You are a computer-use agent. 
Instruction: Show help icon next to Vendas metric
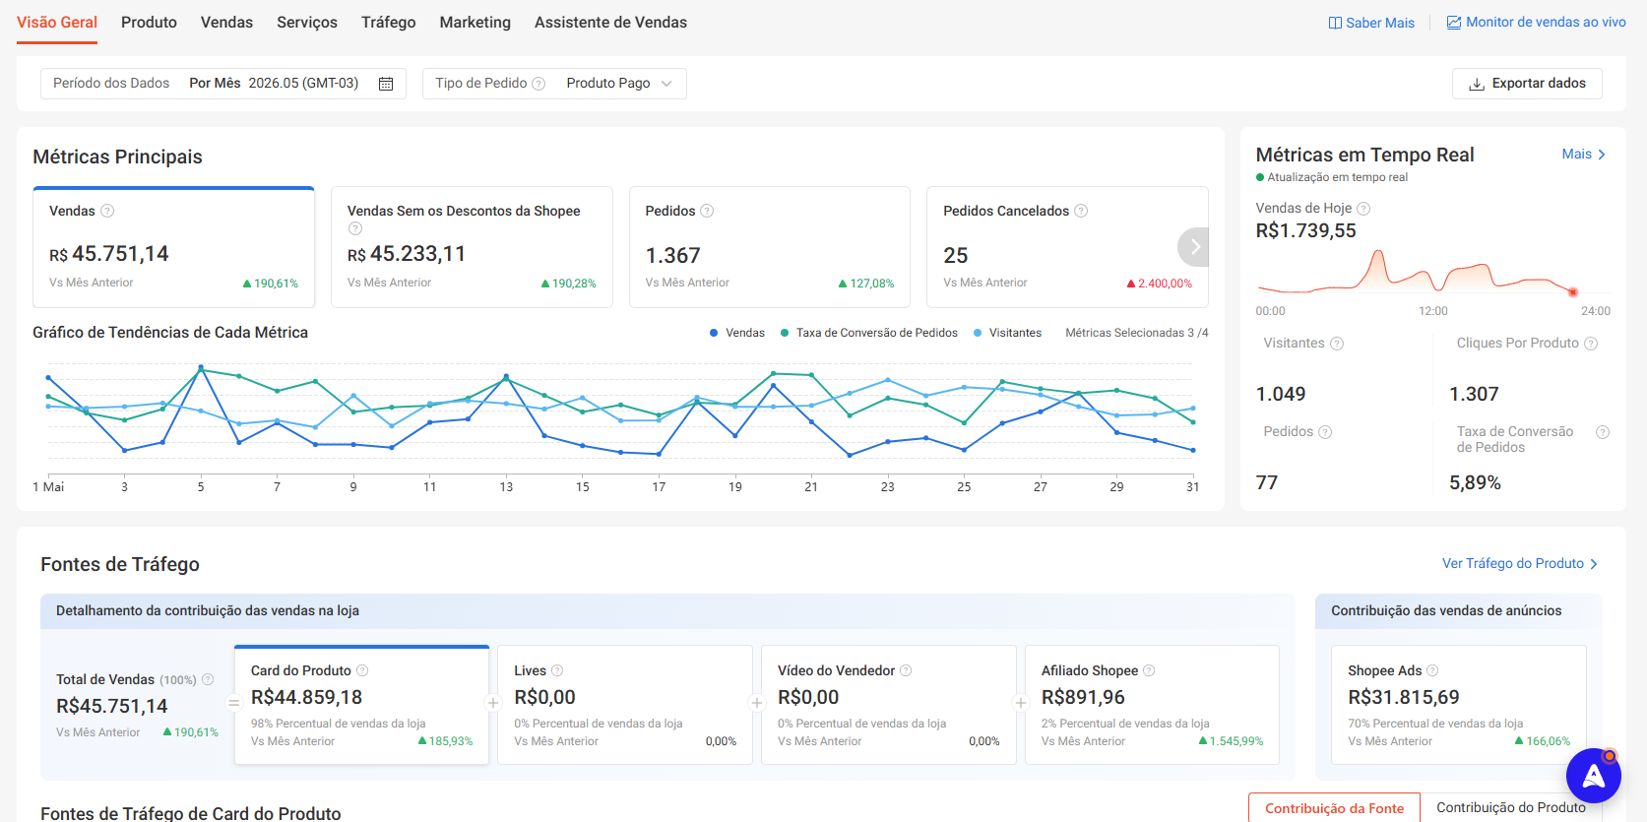[107, 211]
